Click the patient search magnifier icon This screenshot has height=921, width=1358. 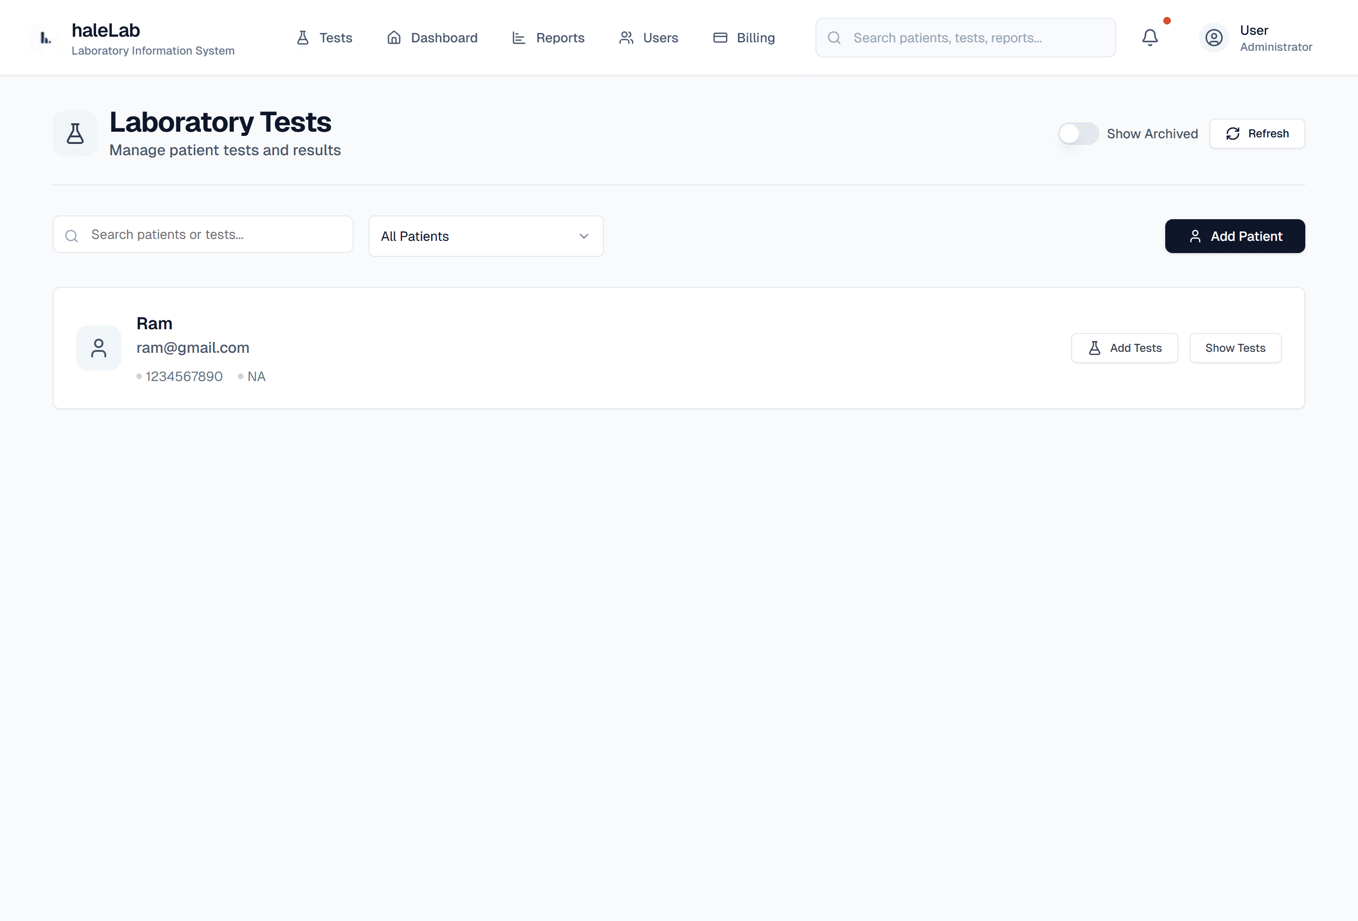pyautogui.click(x=71, y=236)
